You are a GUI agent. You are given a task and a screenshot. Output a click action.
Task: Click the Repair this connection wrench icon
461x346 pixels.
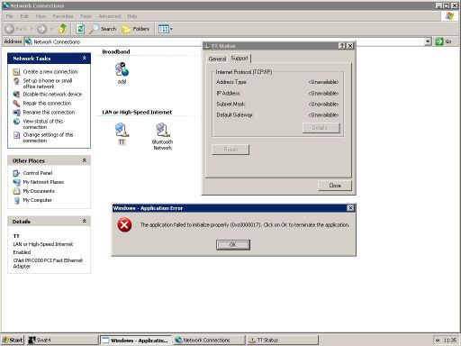tap(16, 104)
